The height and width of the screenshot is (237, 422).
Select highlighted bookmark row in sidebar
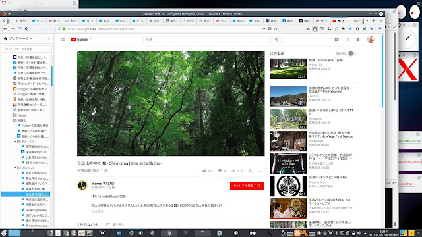tap(26, 194)
